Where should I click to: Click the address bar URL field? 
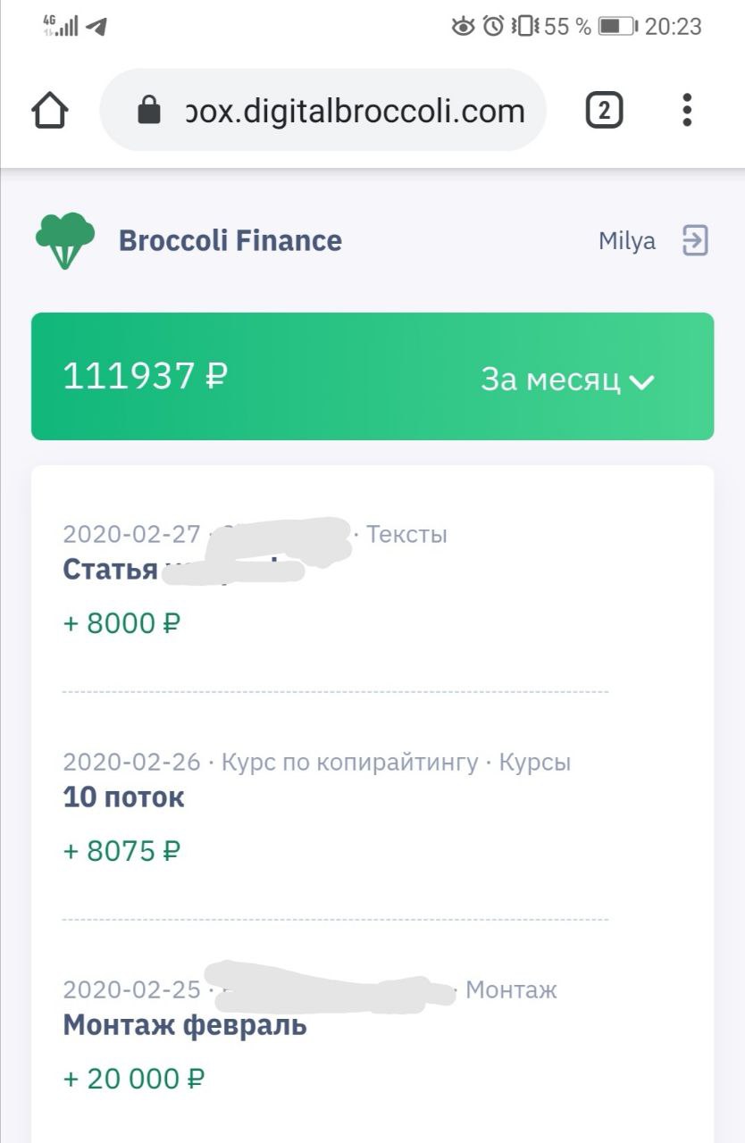355,111
